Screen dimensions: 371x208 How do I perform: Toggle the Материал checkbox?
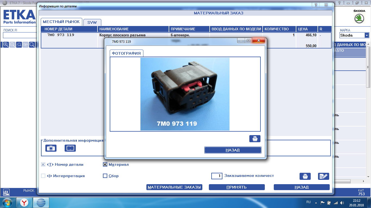(105, 164)
